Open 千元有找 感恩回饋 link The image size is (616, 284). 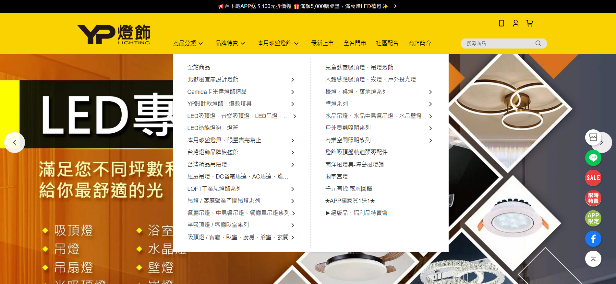349,189
